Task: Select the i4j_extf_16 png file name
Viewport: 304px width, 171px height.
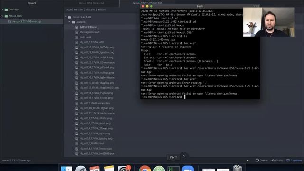Action: (97, 78)
